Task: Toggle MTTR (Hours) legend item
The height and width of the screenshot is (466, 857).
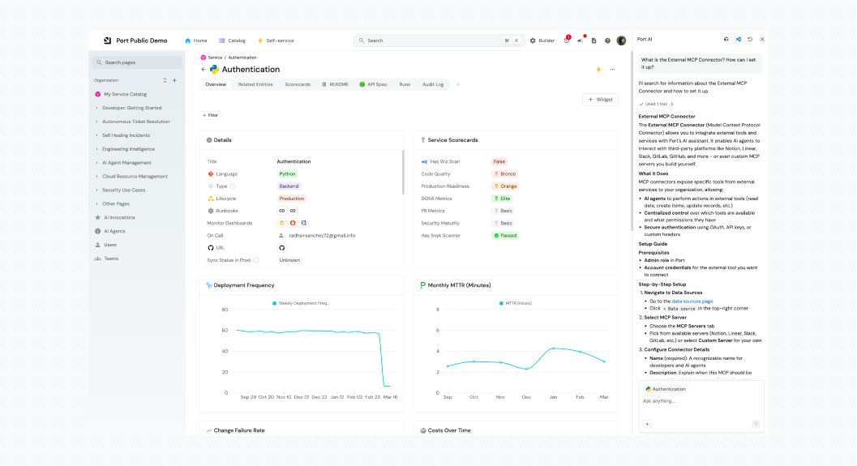Action: (516, 303)
